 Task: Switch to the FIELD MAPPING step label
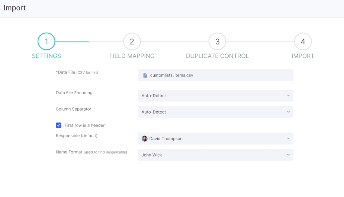coord(132,56)
